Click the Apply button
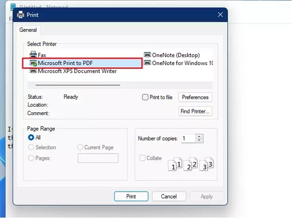The image size is (292, 219). click(206, 196)
